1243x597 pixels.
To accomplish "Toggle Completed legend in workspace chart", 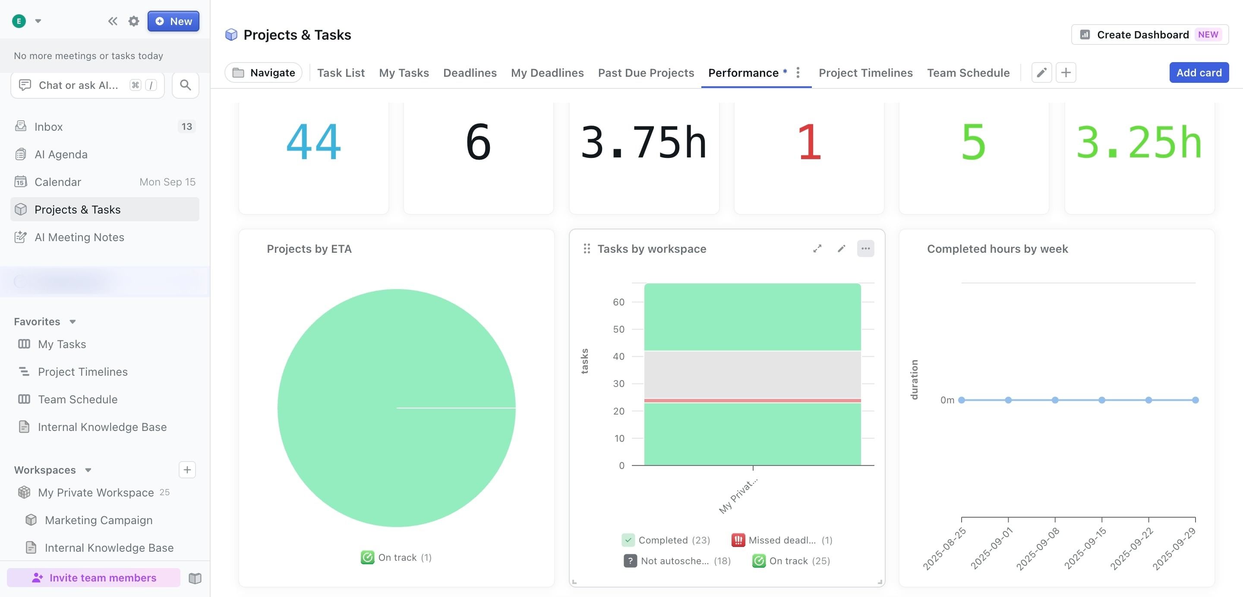I will pyautogui.click(x=666, y=540).
